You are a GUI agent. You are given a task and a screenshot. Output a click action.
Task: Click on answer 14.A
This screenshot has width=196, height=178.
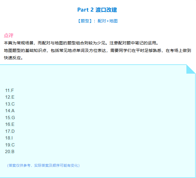[x=10, y=111]
